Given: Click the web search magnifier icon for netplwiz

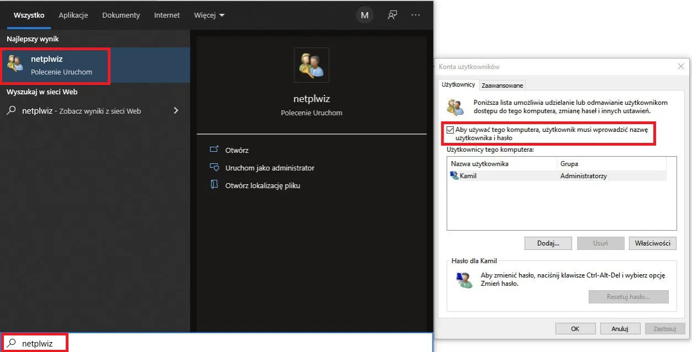Looking at the screenshot, I should coord(11,110).
